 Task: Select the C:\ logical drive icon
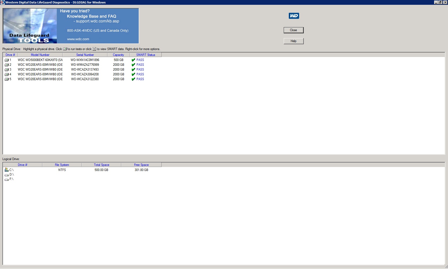pos(7,170)
